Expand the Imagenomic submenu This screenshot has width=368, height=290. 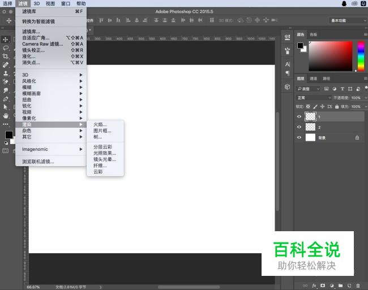[51, 149]
